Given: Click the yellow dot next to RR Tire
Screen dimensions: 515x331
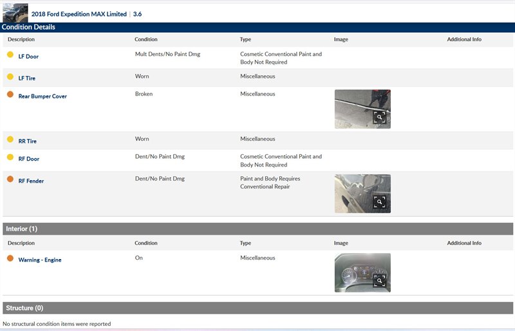Looking at the screenshot, I should 10,139.
